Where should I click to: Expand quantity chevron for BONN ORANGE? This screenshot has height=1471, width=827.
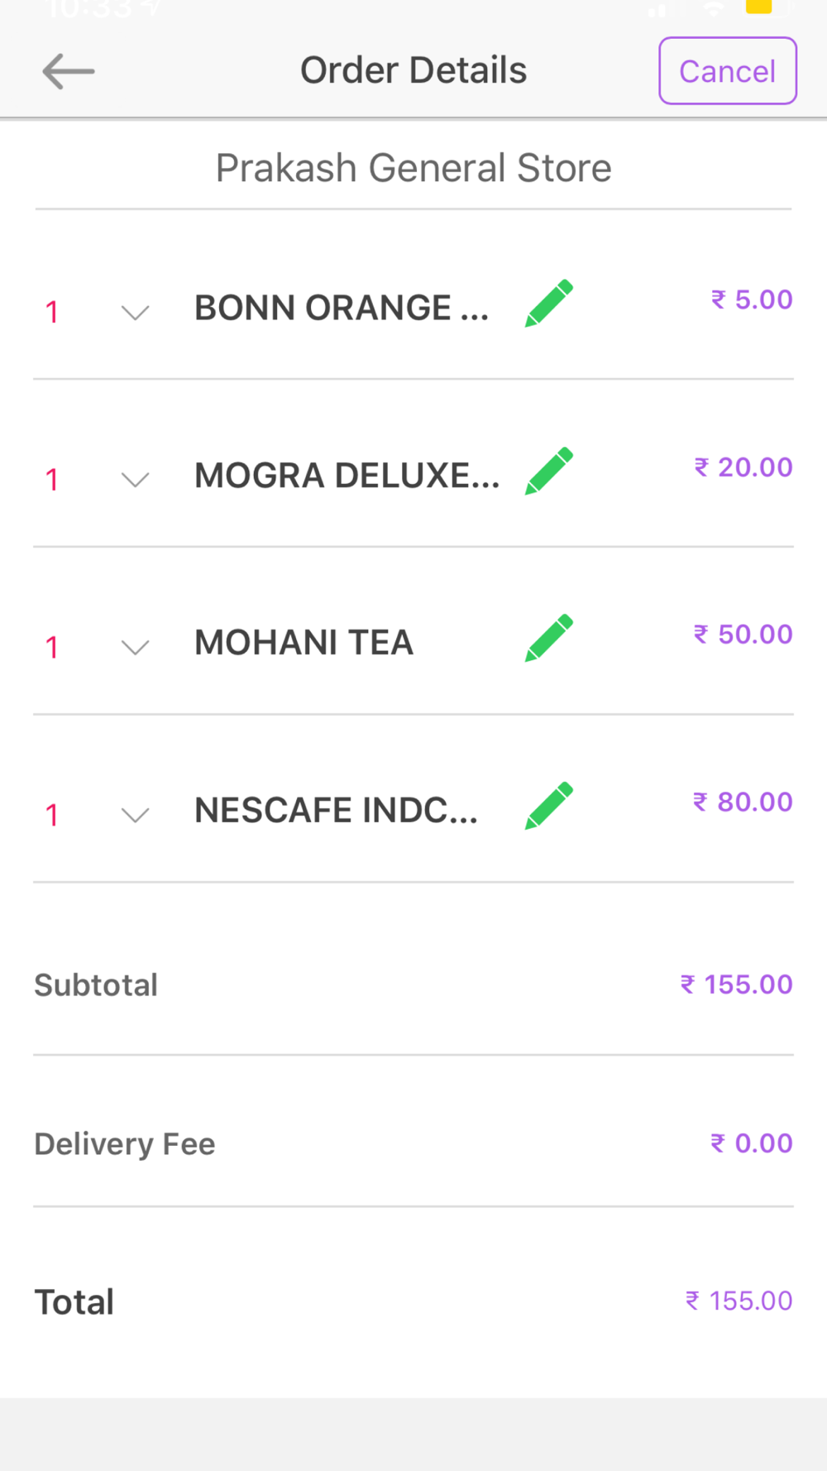135,312
